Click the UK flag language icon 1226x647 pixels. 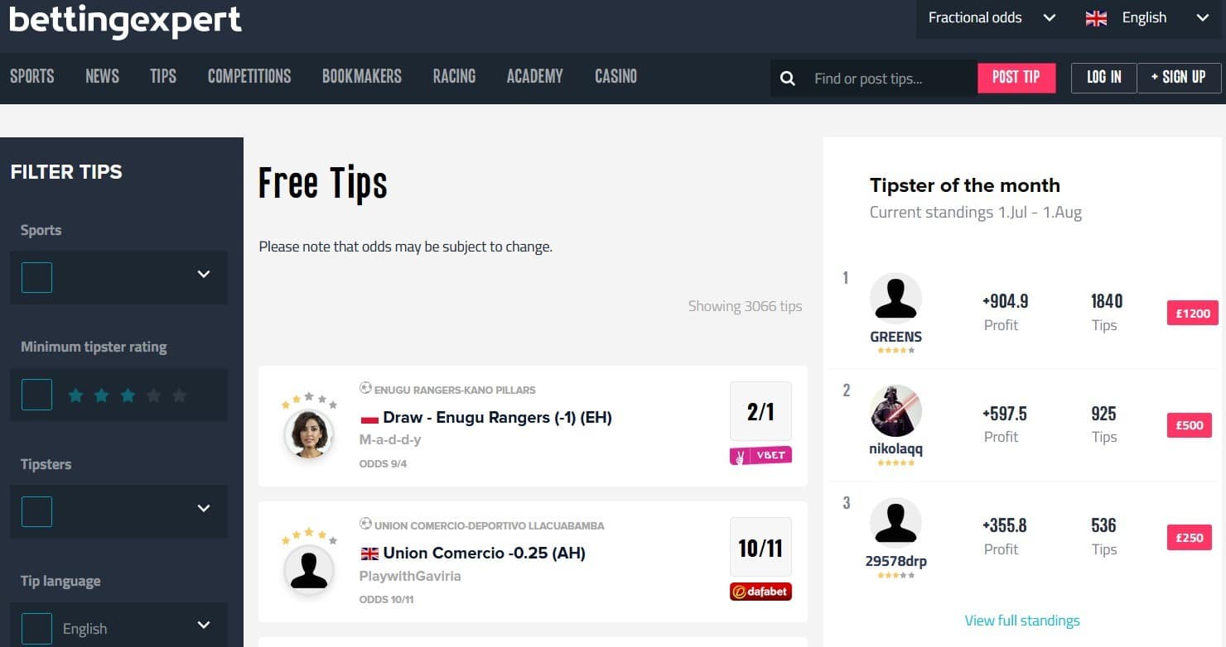1096,18
